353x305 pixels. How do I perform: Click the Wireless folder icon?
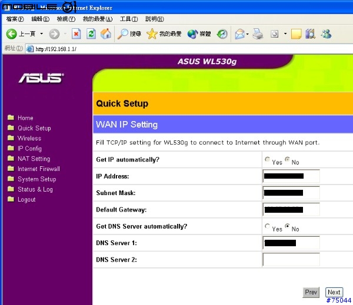pyautogui.click(x=11, y=138)
